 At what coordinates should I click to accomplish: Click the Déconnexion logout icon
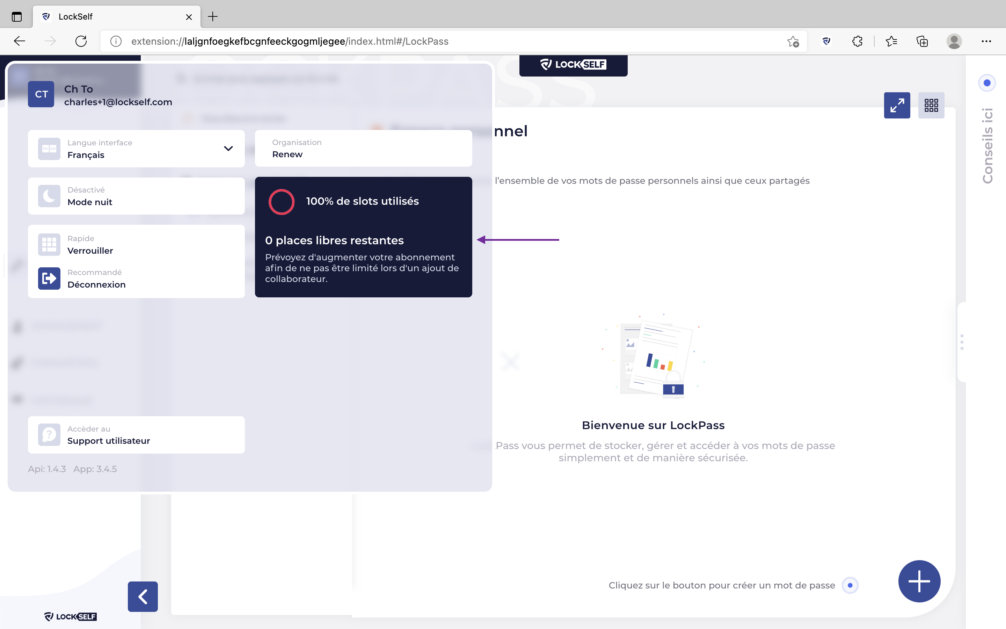point(49,278)
